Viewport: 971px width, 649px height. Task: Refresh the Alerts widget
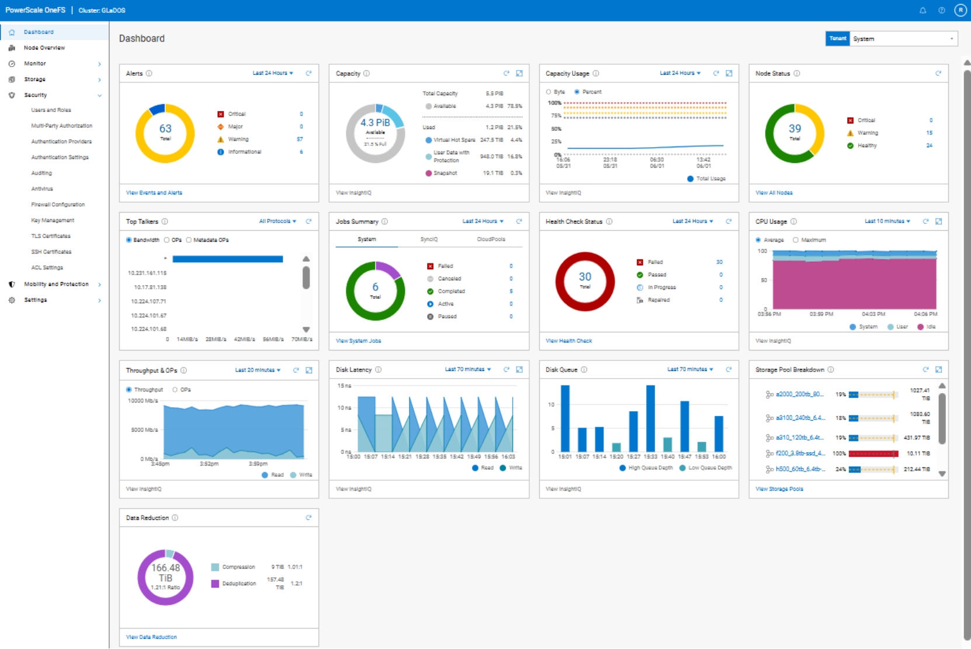click(x=308, y=73)
